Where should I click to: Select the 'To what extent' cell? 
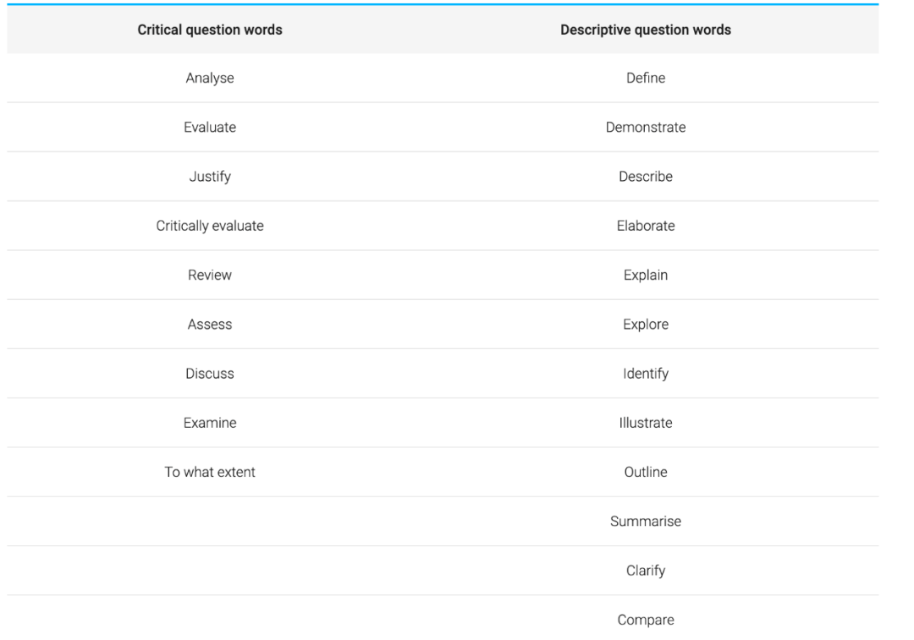[x=210, y=472]
